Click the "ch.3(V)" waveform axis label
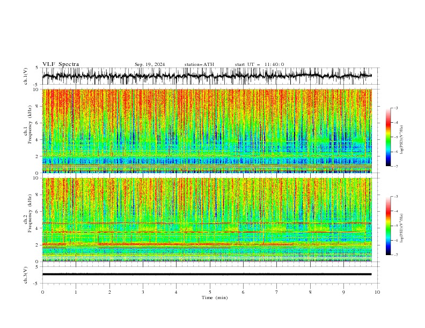This screenshot has height=328, width=425. click(26, 275)
